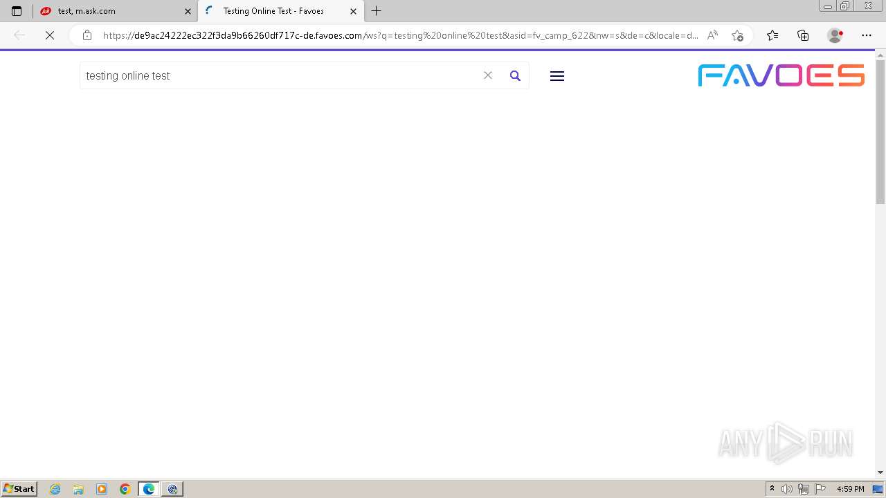Click the search magnifier icon in Favoes
The width and height of the screenshot is (886, 498).
click(515, 76)
